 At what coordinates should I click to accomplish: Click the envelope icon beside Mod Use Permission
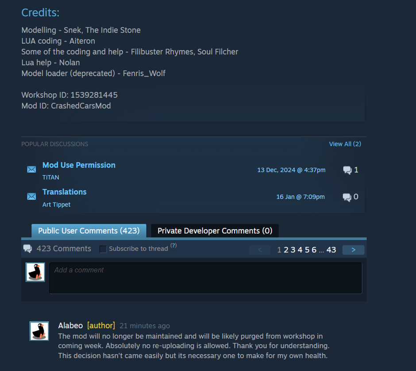(x=31, y=169)
